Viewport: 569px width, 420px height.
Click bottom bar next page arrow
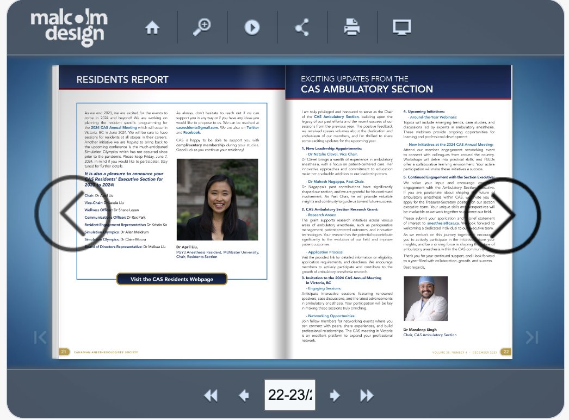pyautogui.click(x=335, y=396)
